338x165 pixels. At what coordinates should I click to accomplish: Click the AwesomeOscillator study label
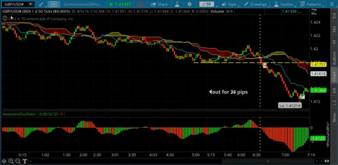(x=19, y=114)
